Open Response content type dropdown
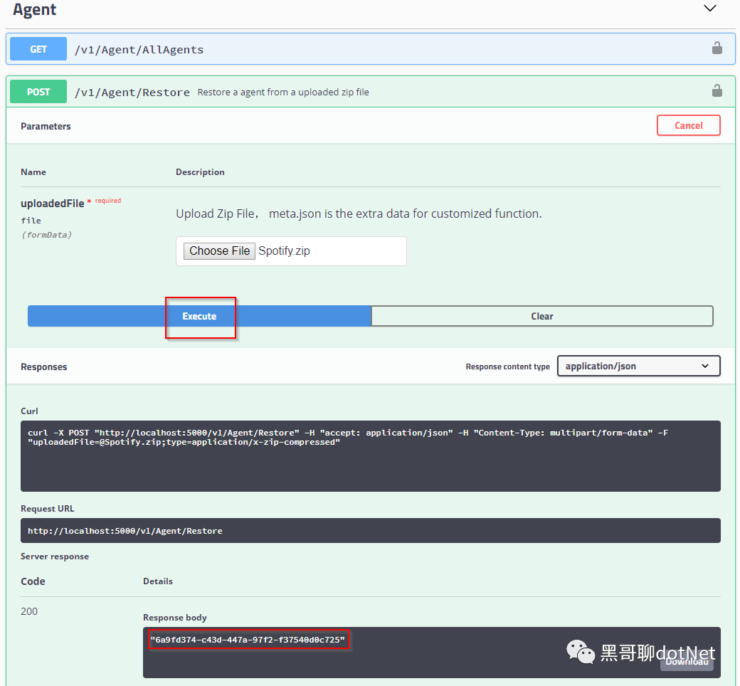740x686 pixels. 638,366
